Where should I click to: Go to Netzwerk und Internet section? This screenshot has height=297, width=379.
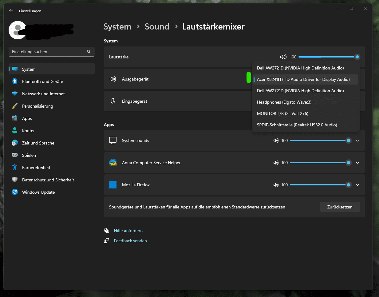(x=43, y=94)
